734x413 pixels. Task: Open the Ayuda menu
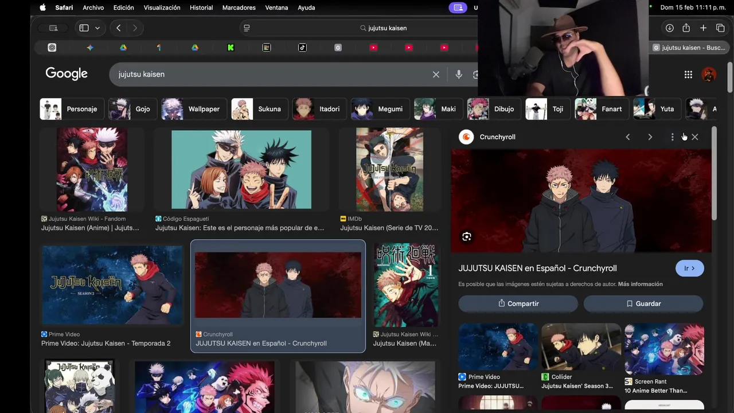[x=306, y=7]
